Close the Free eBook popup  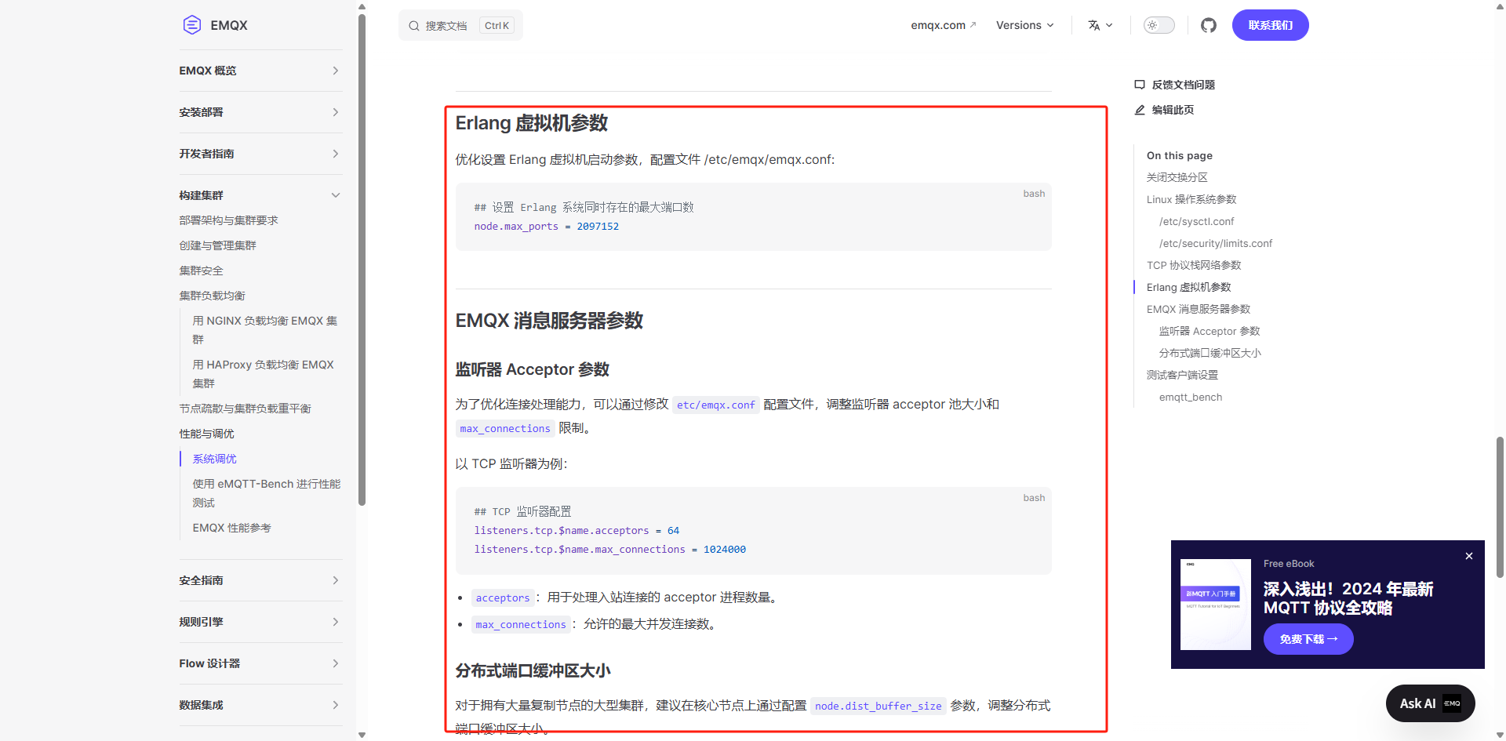(1469, 556)
